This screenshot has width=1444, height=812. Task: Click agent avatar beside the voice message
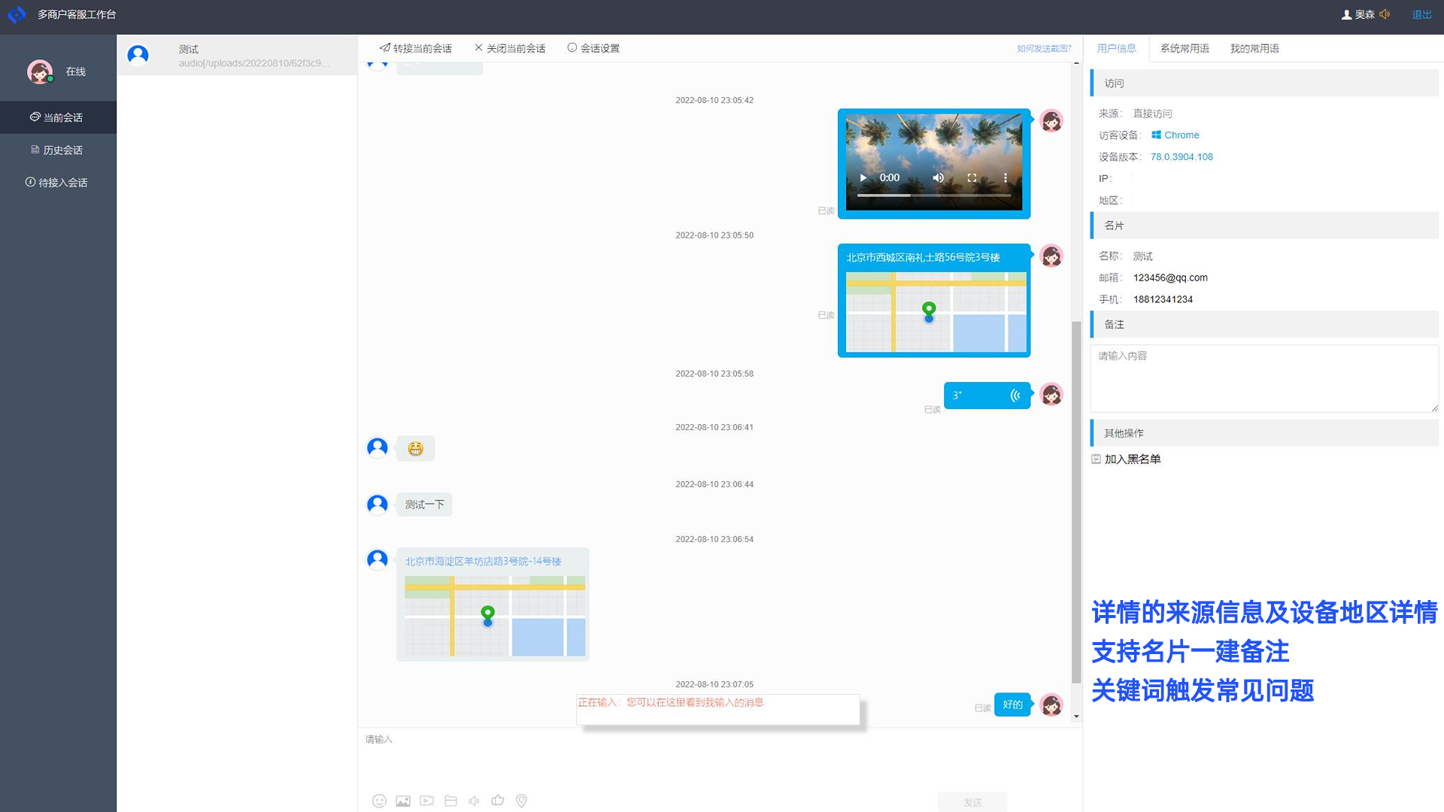(x=1051, y=394)
